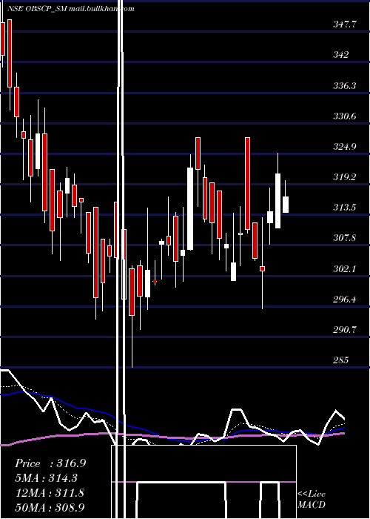Click the Price : 316.9 readout
The image size is (370, 519).
pos(50,463)
